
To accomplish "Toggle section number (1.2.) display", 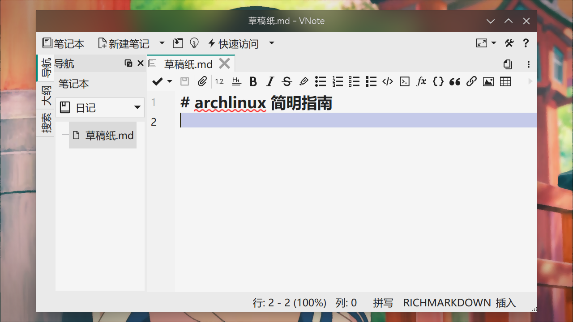I will [219, 81].
